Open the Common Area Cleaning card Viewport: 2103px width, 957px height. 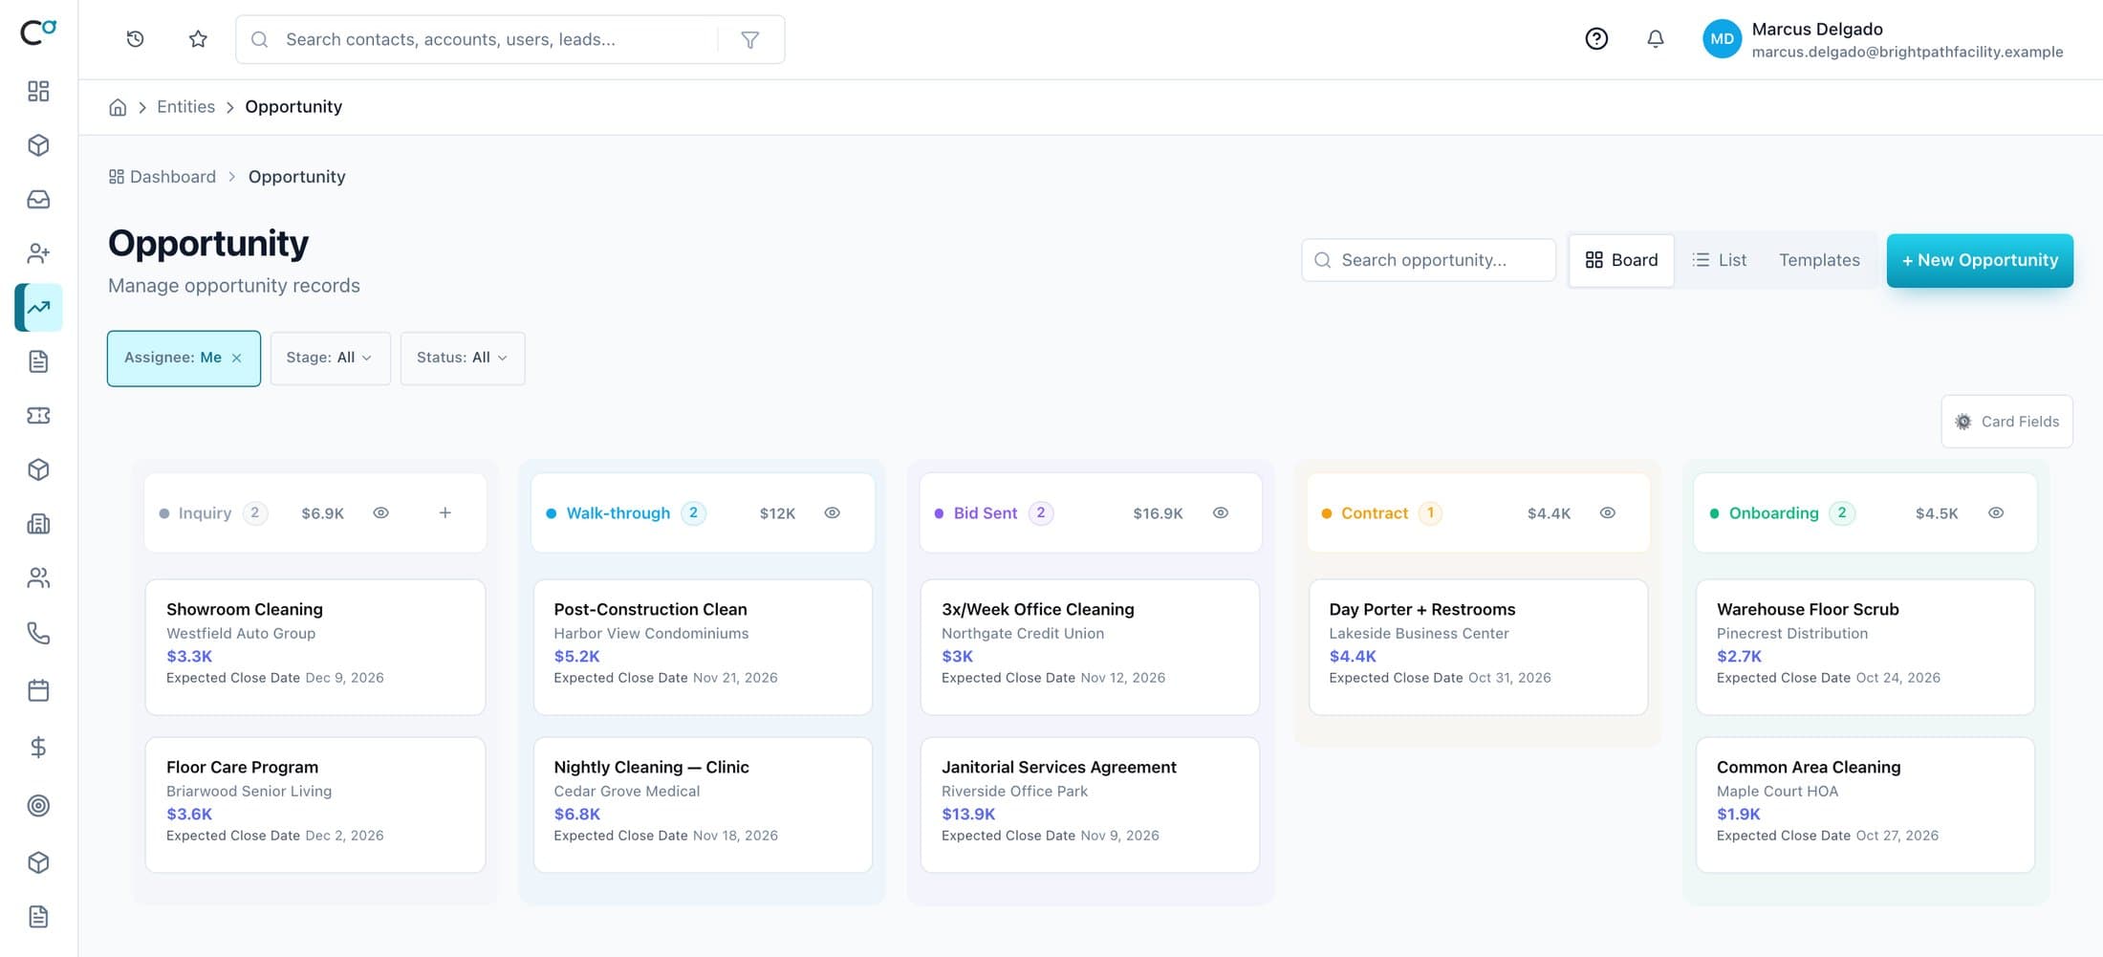(x=1865, y=804)
